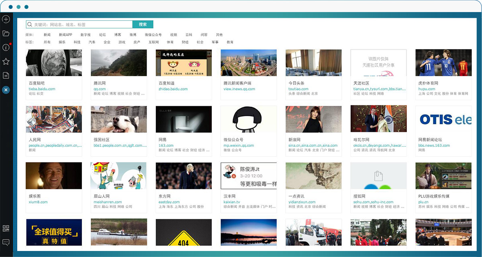482x257 pixels.
Task: Select the 微信公众号 media filter
Action: (153, 35)
